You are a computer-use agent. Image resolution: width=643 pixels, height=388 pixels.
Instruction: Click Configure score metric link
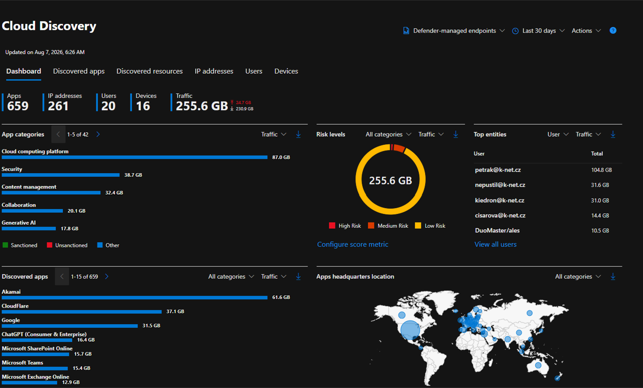(352, 244)
